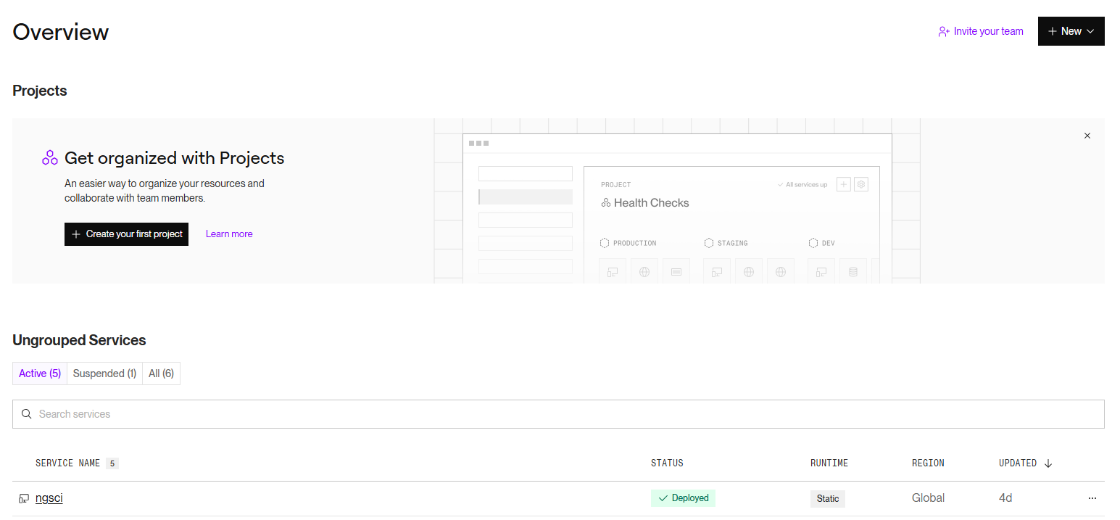This screenshot has width=1120, height=520.
Task: Switch to the Suspended (1) tab
Action: [x=104, y=374]
